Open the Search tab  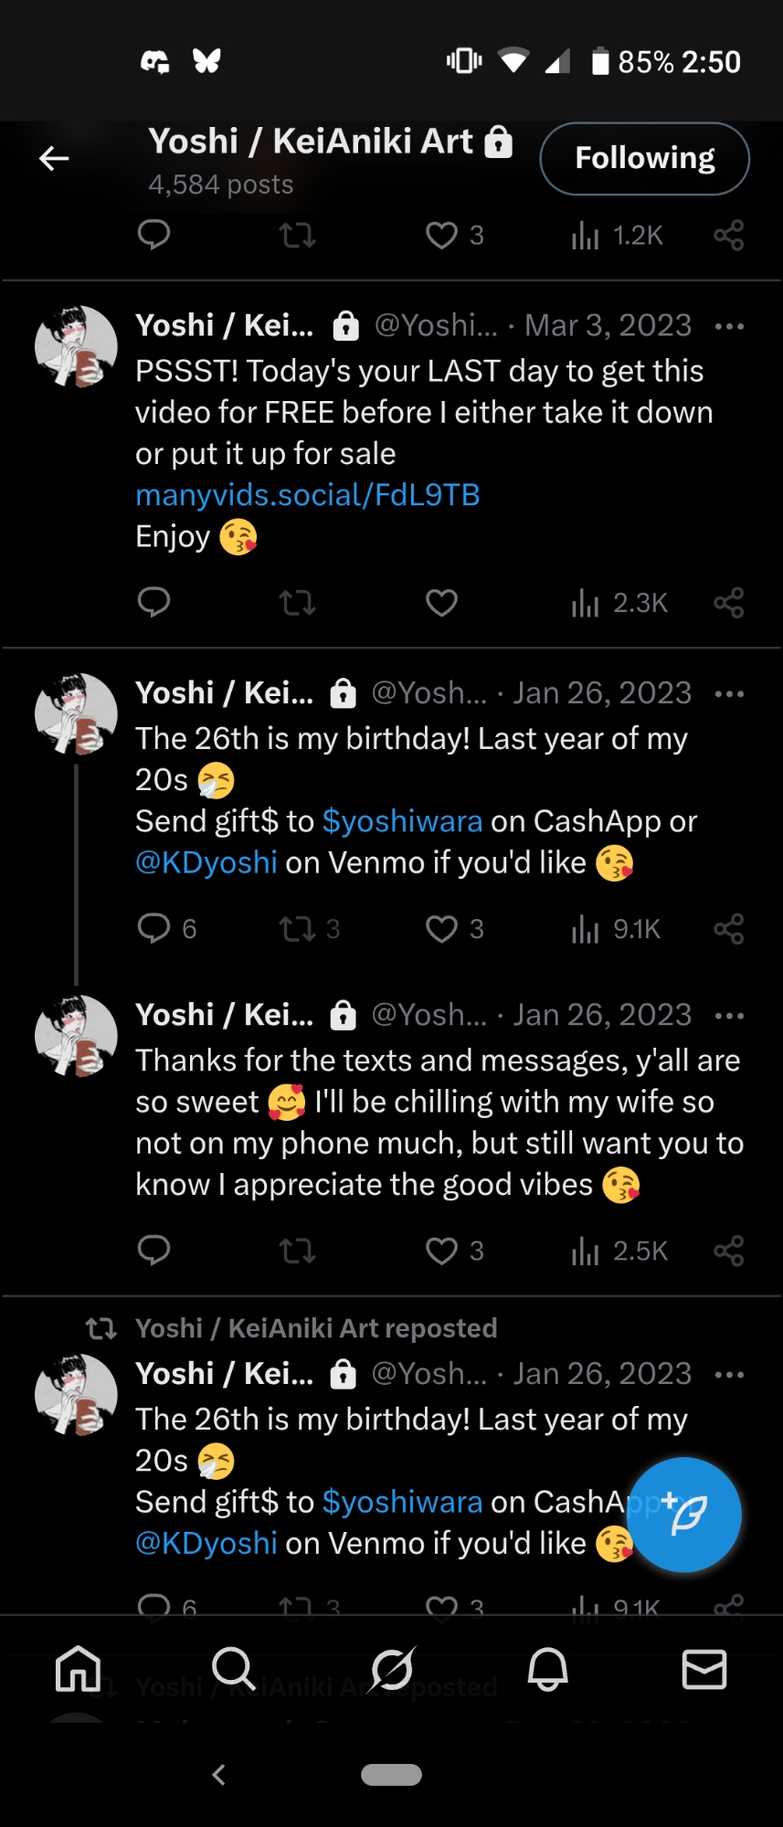[234, 1669]
